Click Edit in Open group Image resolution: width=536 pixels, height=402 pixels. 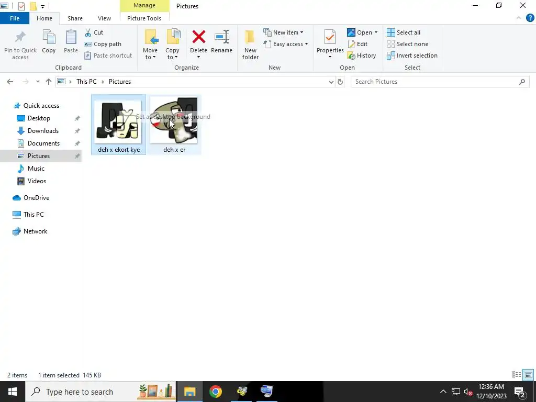pos(358,44)
